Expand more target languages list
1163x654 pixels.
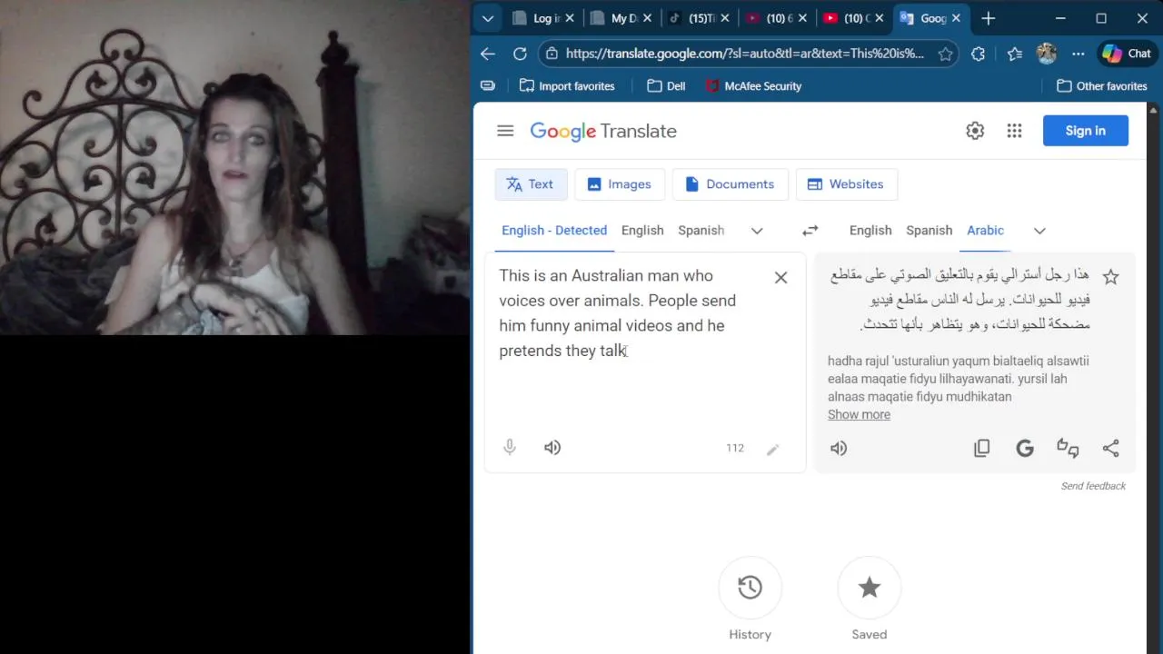pyautogui.click(x=1039, y=231)
